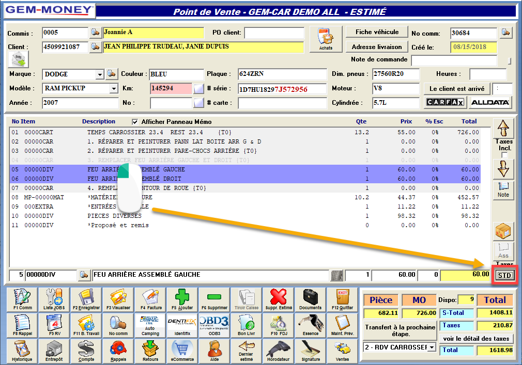Open the CARFAX button
Viewport: 522px width, 365px height.
coord(445,102)
